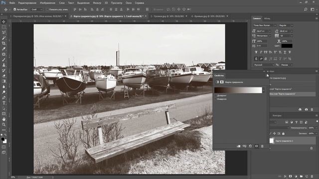Select the Type tool
The height and width of the screenshot is (179, 319).
point(3,103)
